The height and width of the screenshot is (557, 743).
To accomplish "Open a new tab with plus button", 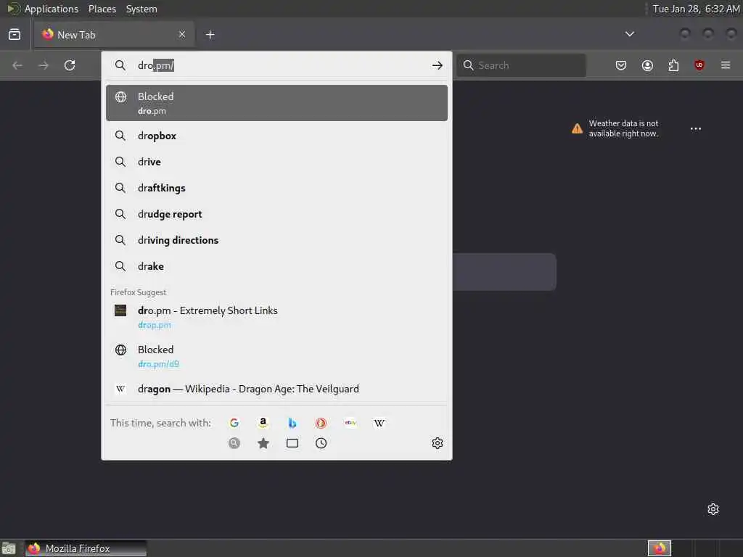I will (210, 35).
